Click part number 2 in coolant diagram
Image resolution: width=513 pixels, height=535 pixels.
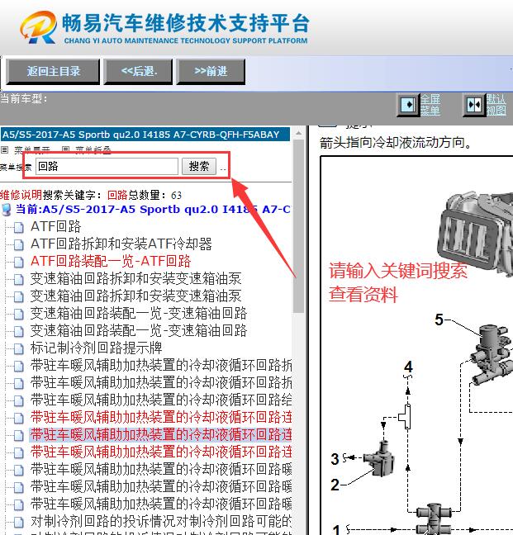[x=335, y=485]
